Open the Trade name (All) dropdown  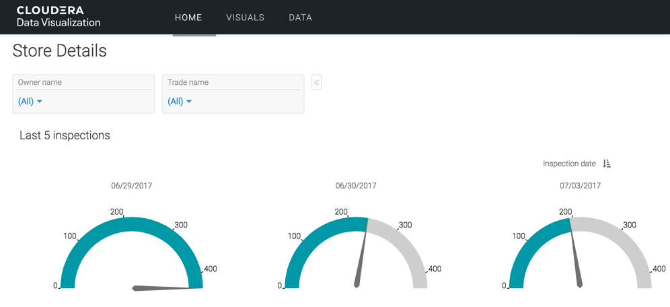point(180,102)
